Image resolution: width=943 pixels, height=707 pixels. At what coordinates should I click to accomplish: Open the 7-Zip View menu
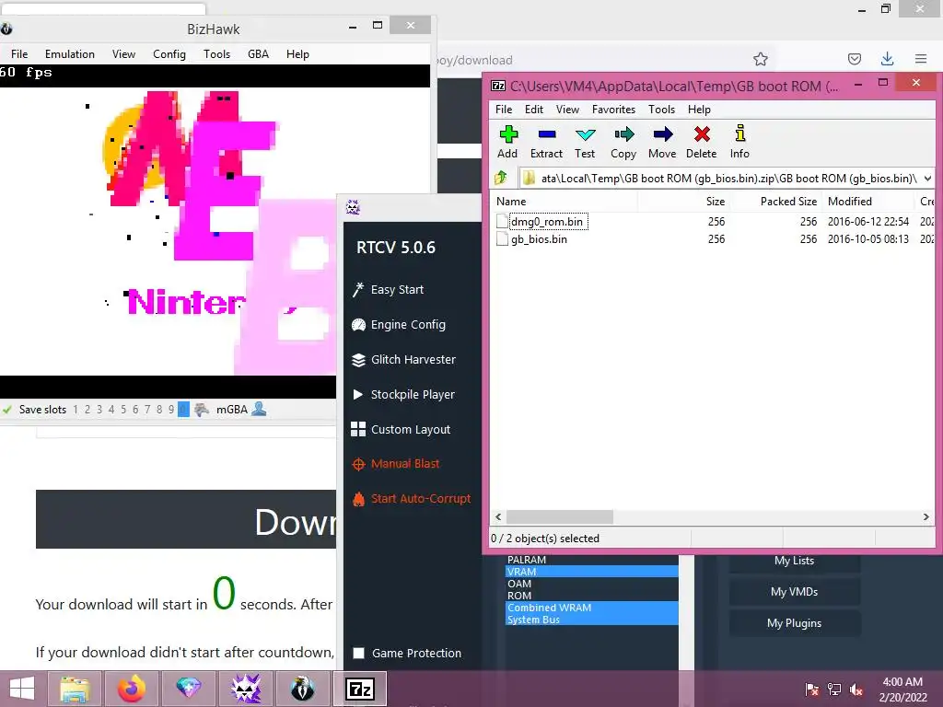(567, 110)
